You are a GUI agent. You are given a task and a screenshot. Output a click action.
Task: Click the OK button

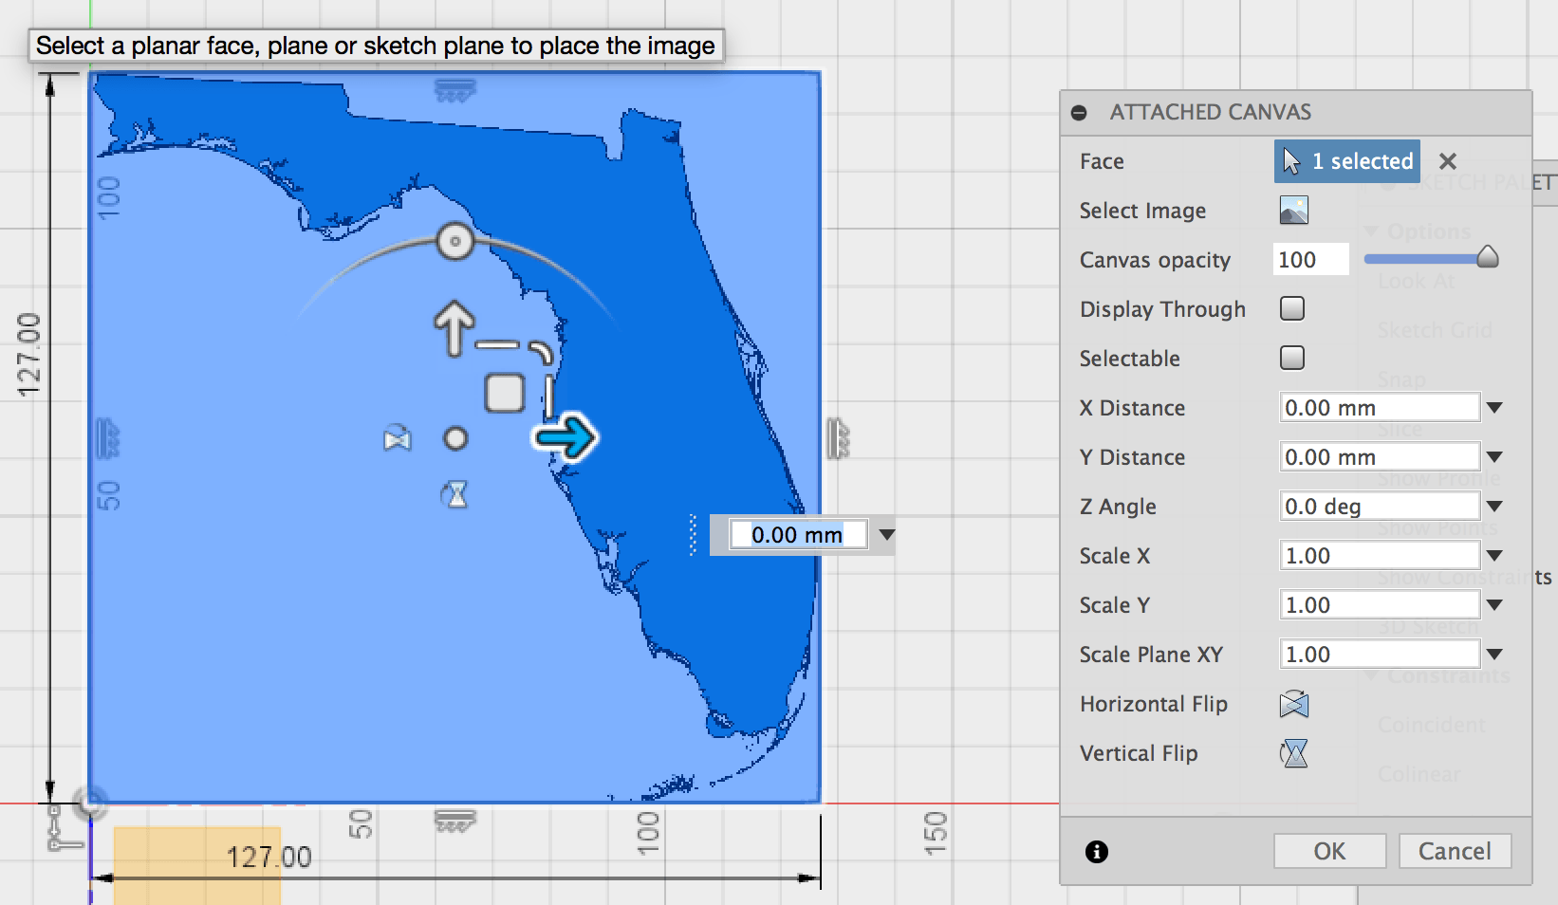1329,851
